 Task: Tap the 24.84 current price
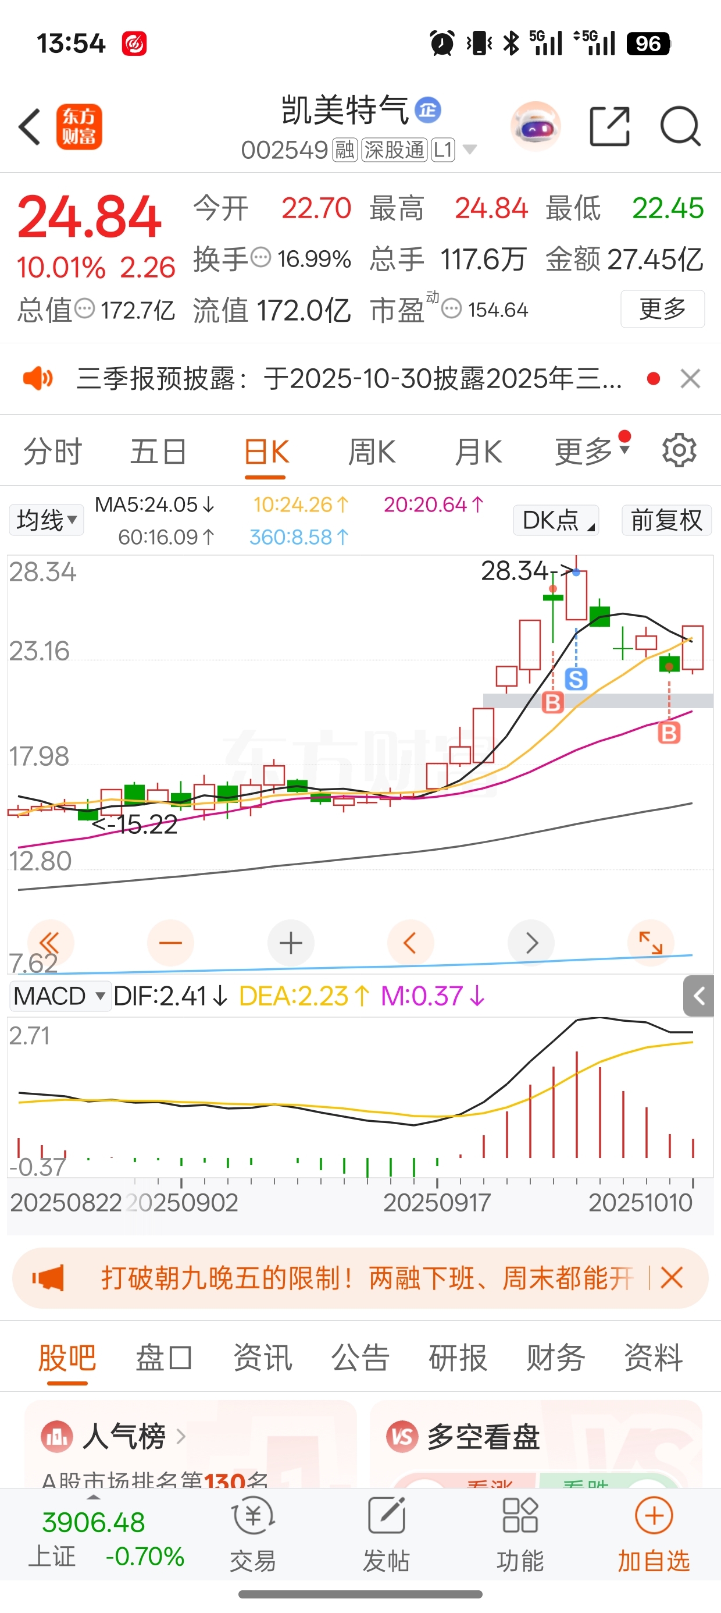coord(90,216)
